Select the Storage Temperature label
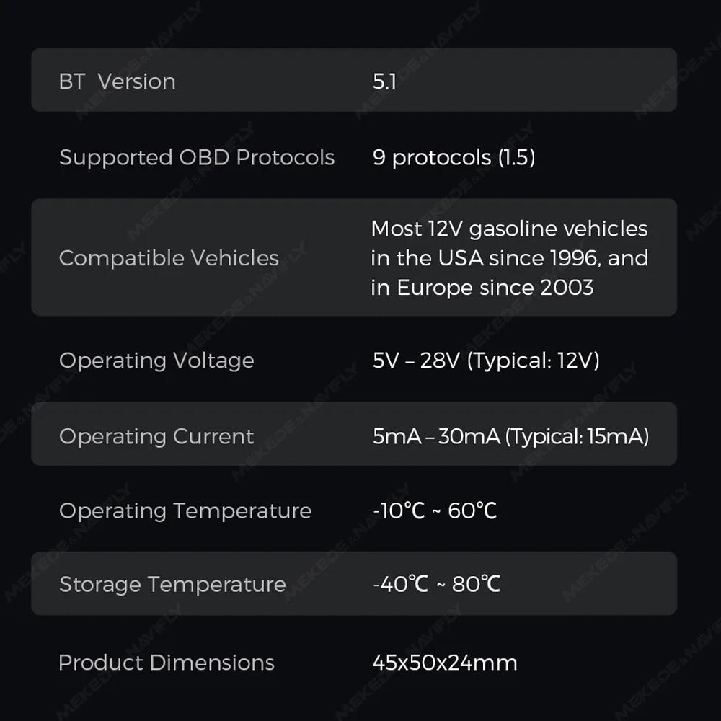The width and height of the screenshot is (721, 721). 172,584
